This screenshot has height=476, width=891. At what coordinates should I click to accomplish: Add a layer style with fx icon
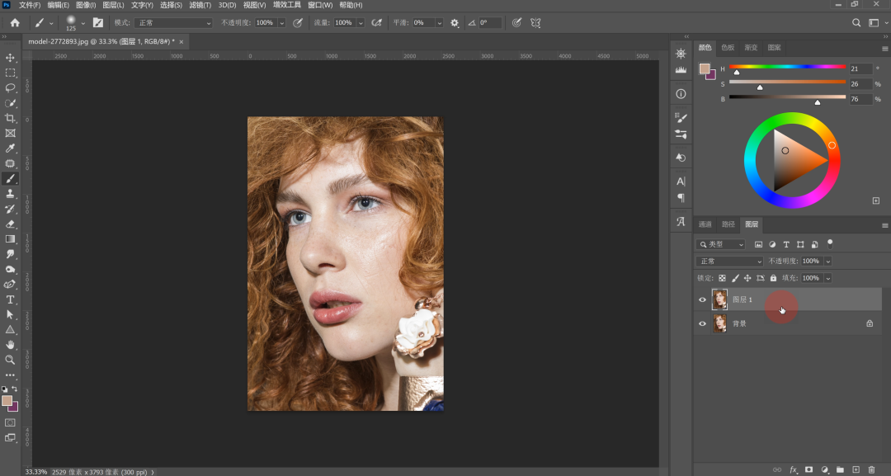[794, 469]
